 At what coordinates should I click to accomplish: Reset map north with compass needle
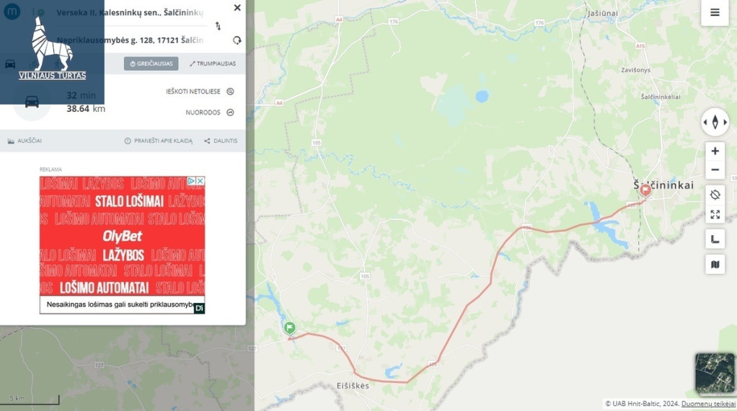pos(715,122)
